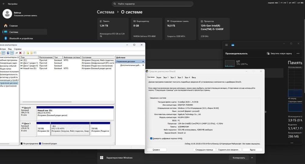
Task: Select Управление дисками in console tree
Action: pos(9,83)
